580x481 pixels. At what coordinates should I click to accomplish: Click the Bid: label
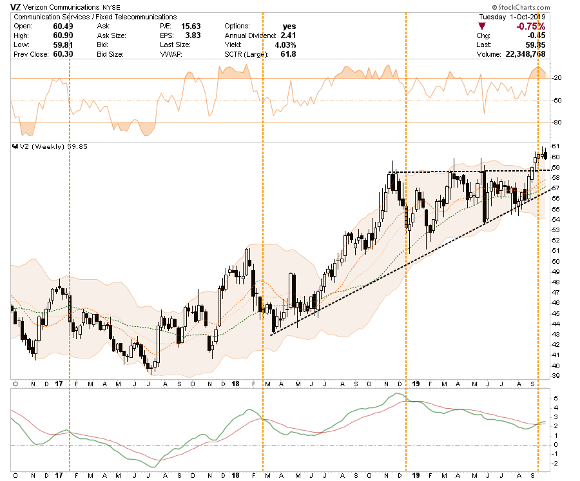[x=102, y=44]
